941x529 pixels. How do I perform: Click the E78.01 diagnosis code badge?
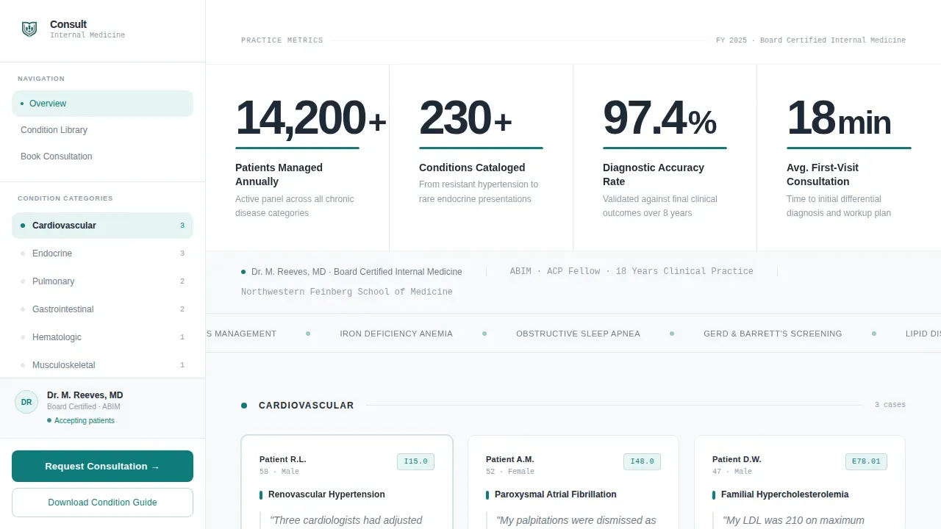[x=866, y=461]
